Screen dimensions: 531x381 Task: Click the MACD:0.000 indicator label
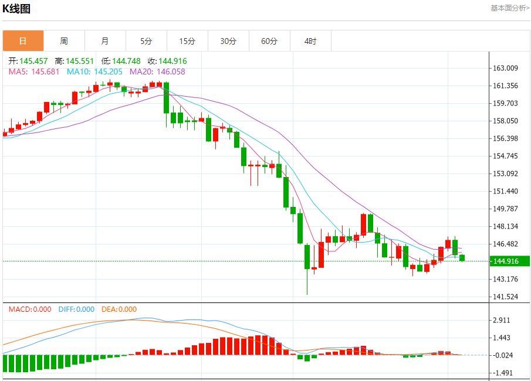tap(30, 309)
